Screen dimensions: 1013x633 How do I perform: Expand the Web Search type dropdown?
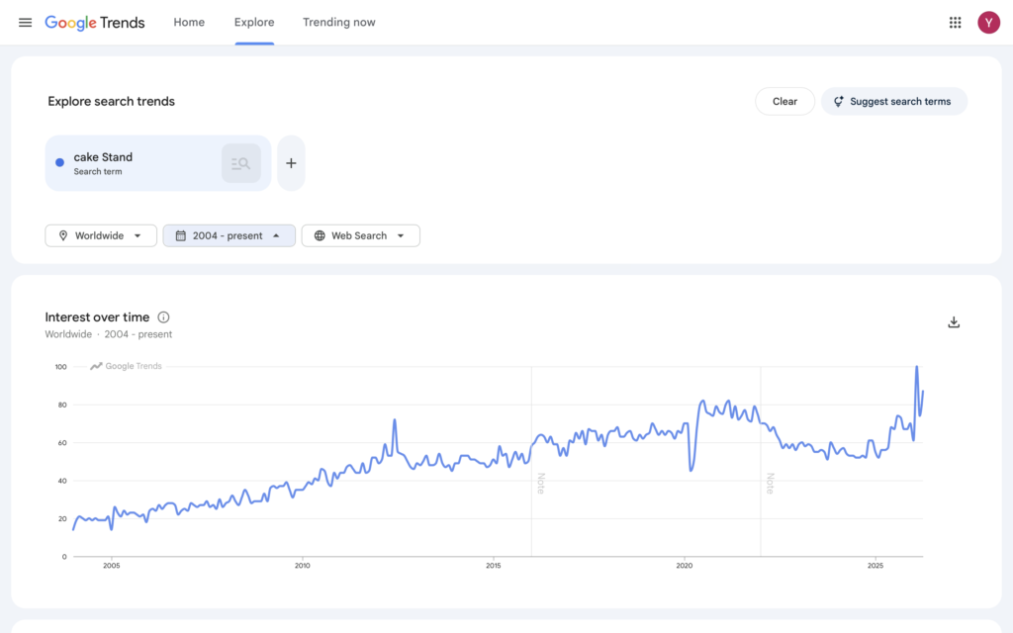[360, 235]
